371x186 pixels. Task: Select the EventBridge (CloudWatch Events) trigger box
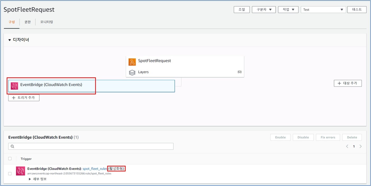(92, 86)
